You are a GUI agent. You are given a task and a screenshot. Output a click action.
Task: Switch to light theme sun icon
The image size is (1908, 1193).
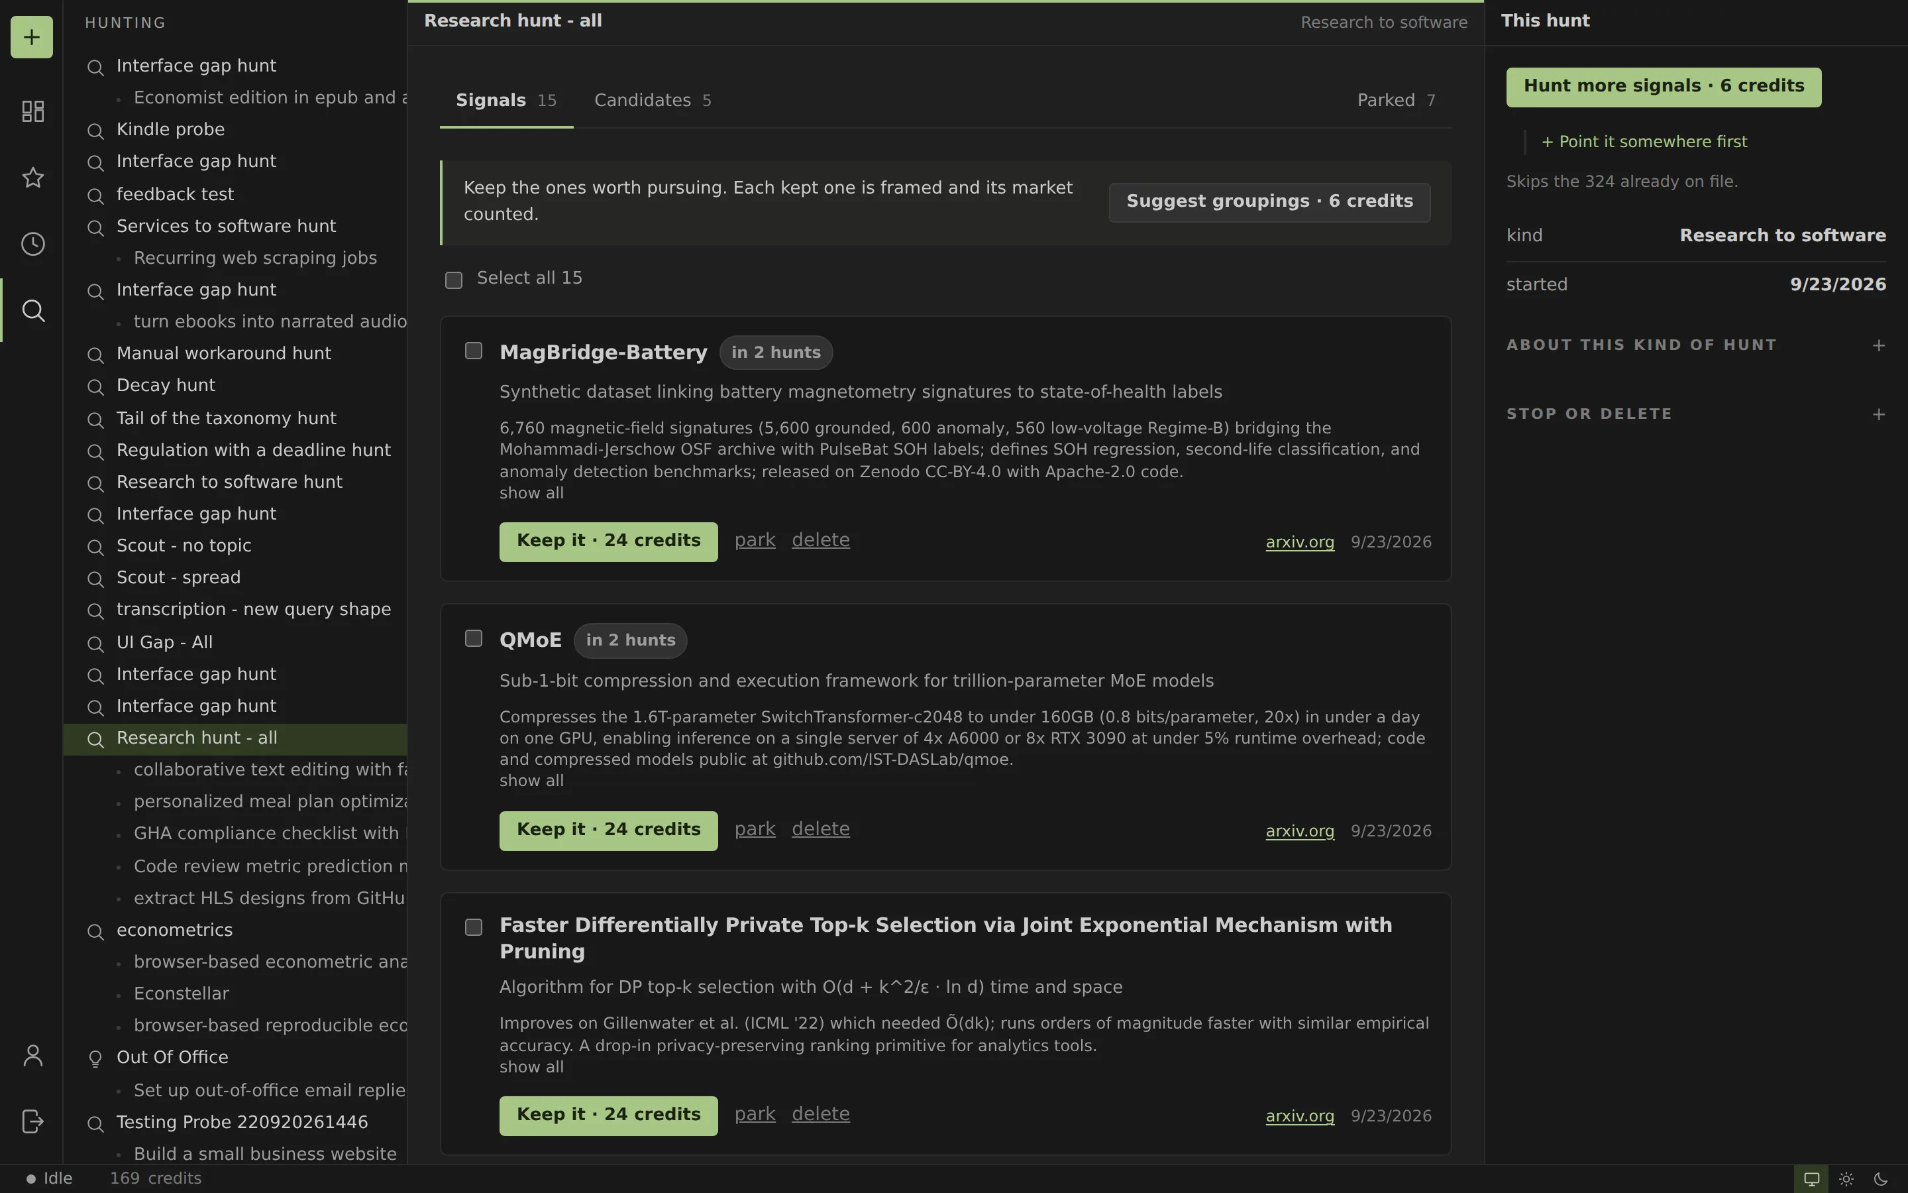(x=1846, y=1180)
